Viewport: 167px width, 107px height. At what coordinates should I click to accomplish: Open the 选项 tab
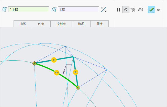(81, 24)
